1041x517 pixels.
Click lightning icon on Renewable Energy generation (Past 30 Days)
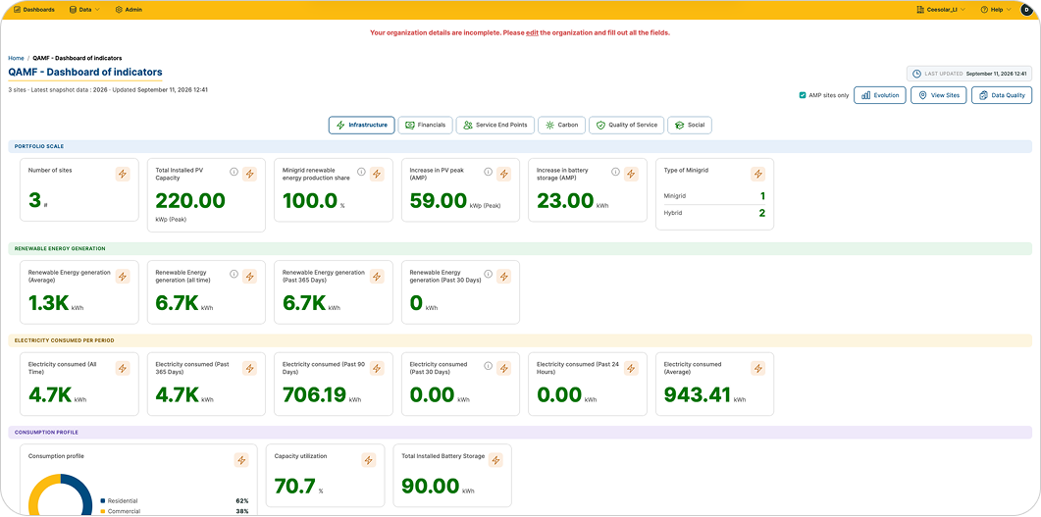pos(504,276)
